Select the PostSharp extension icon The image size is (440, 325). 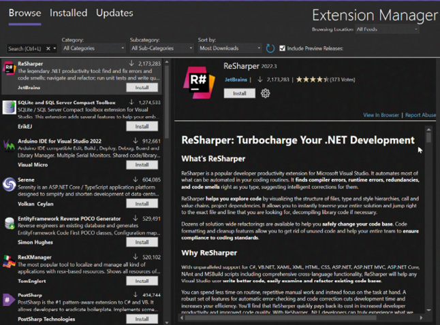click(8, 301)
